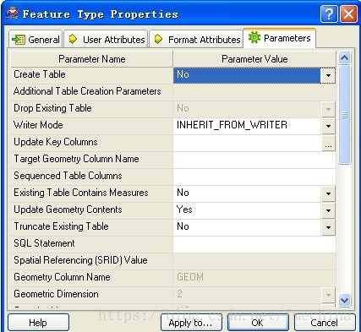Open the Drop Existing Table dropdown arrow

328,109
